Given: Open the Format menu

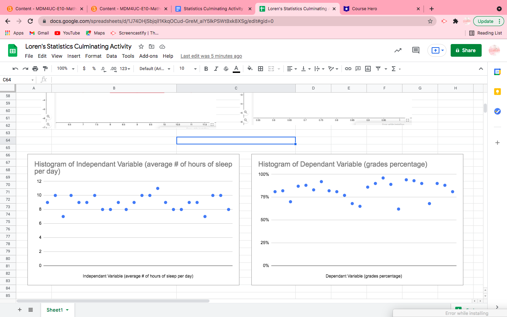Looking at the screenshot, I should pos(93,56).
